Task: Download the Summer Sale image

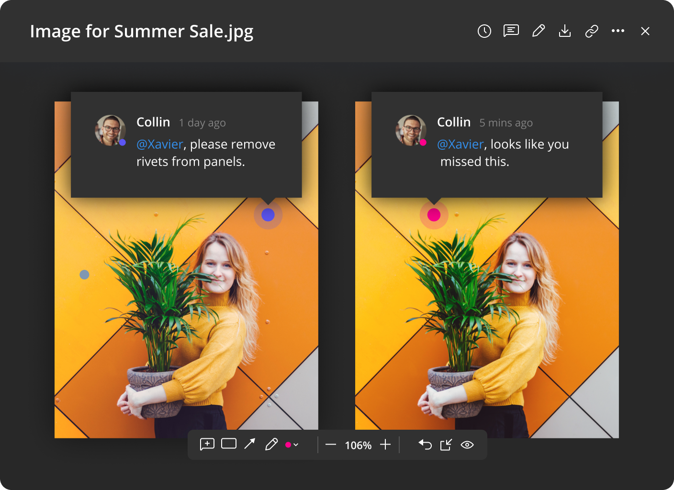Action: [565, 31]
